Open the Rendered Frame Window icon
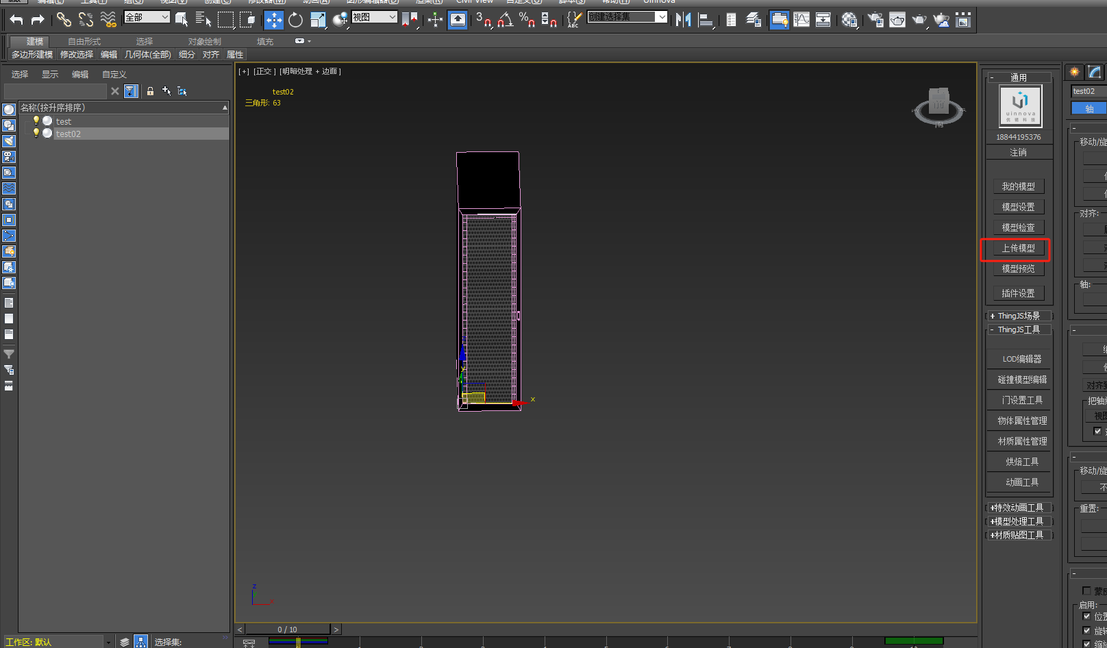Viewport: 1107px width, 648px height. tap(897, 20)
